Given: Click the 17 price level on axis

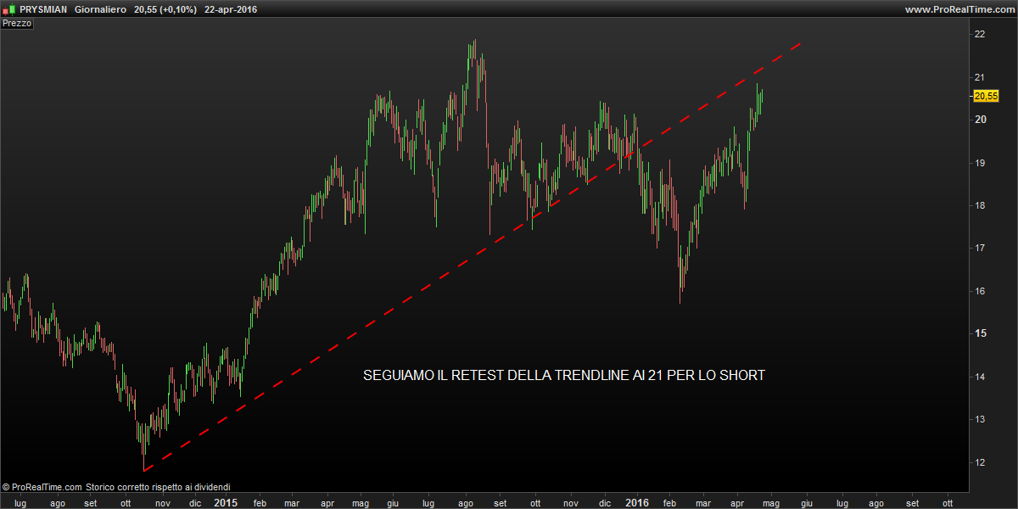Looking at the screenshot, I should coord(980,248).
